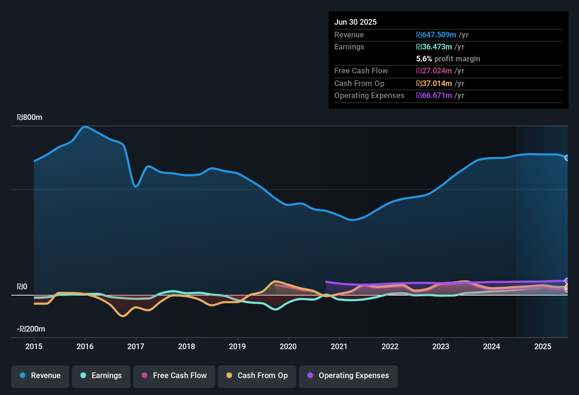Click the pink Free Cash Flow legend dot
Viewport: 579px width, 395px height.
[x=145, y=376]
